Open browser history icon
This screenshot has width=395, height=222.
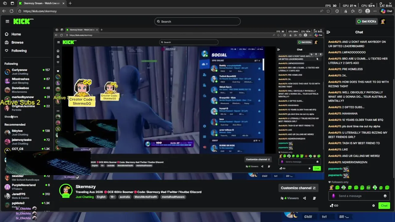pos(360,11)
